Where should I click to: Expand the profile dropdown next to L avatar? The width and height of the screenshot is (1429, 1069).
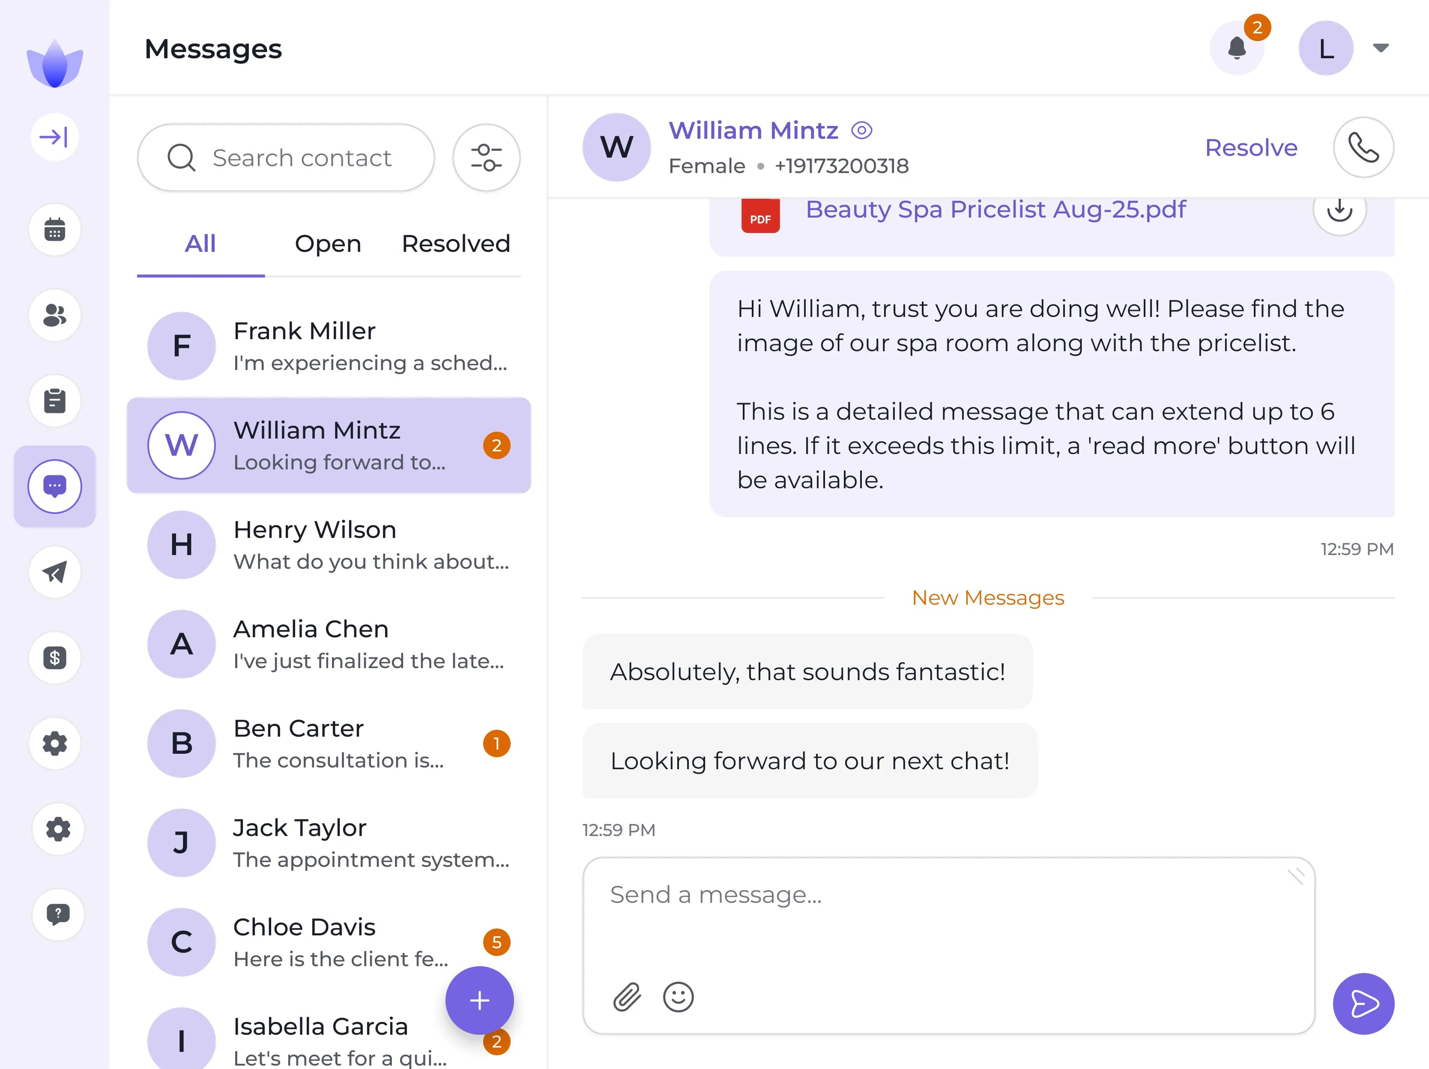[1380, 48]
